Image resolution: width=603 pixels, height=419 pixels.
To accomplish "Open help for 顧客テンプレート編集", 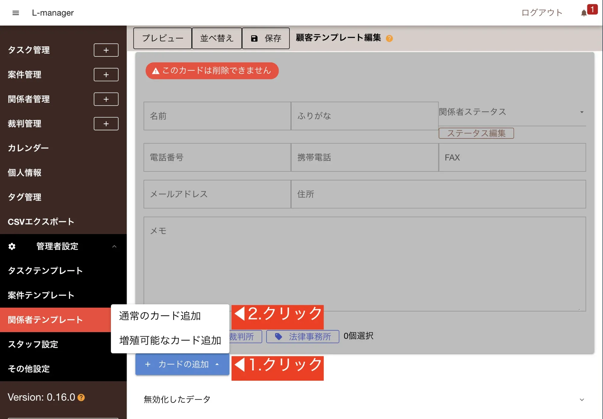I will 389,38.
